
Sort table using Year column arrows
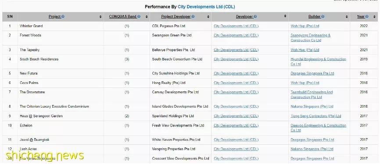(374, 17)
